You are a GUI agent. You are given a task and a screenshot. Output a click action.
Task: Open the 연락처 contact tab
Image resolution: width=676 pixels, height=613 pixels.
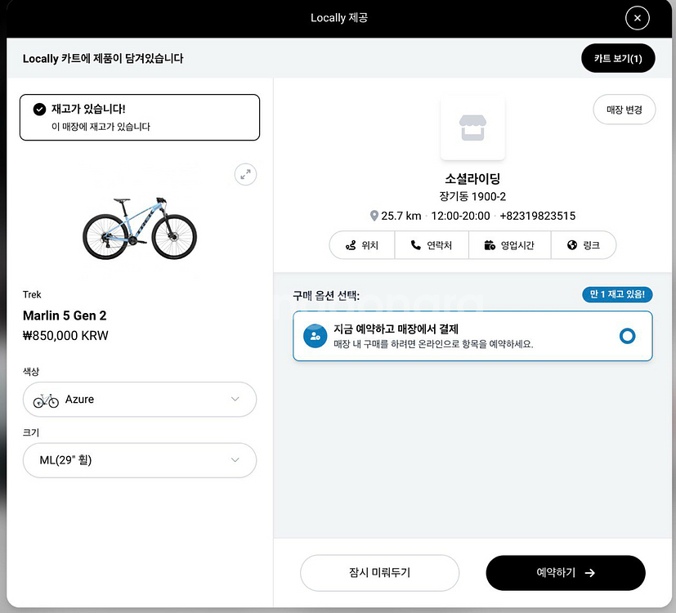(x=431, y=245)
